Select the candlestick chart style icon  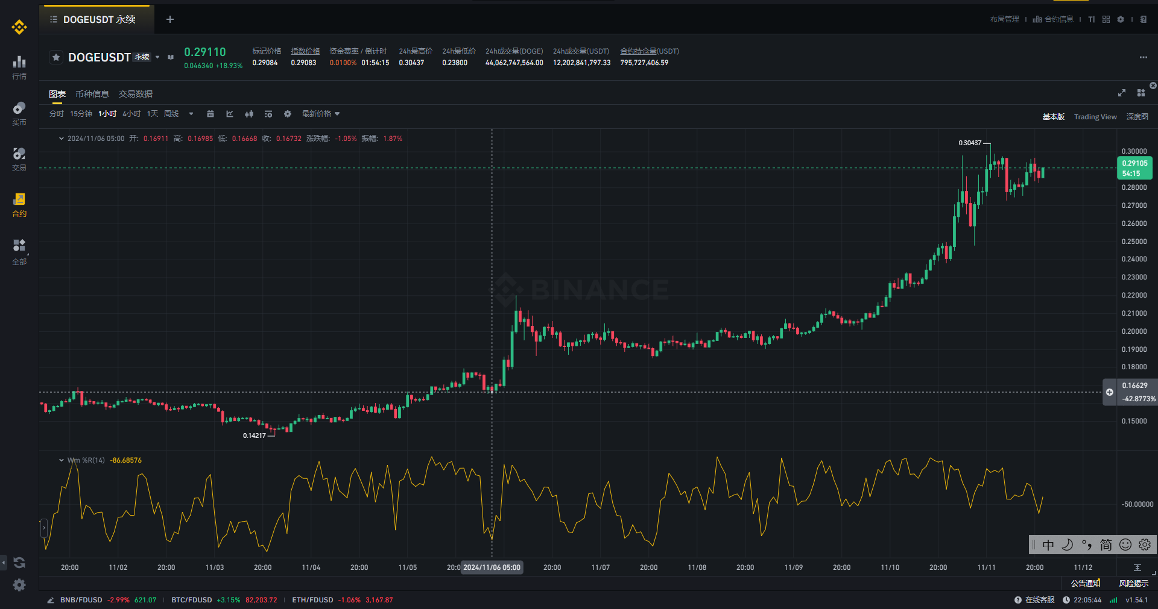[x=249, y=114]
